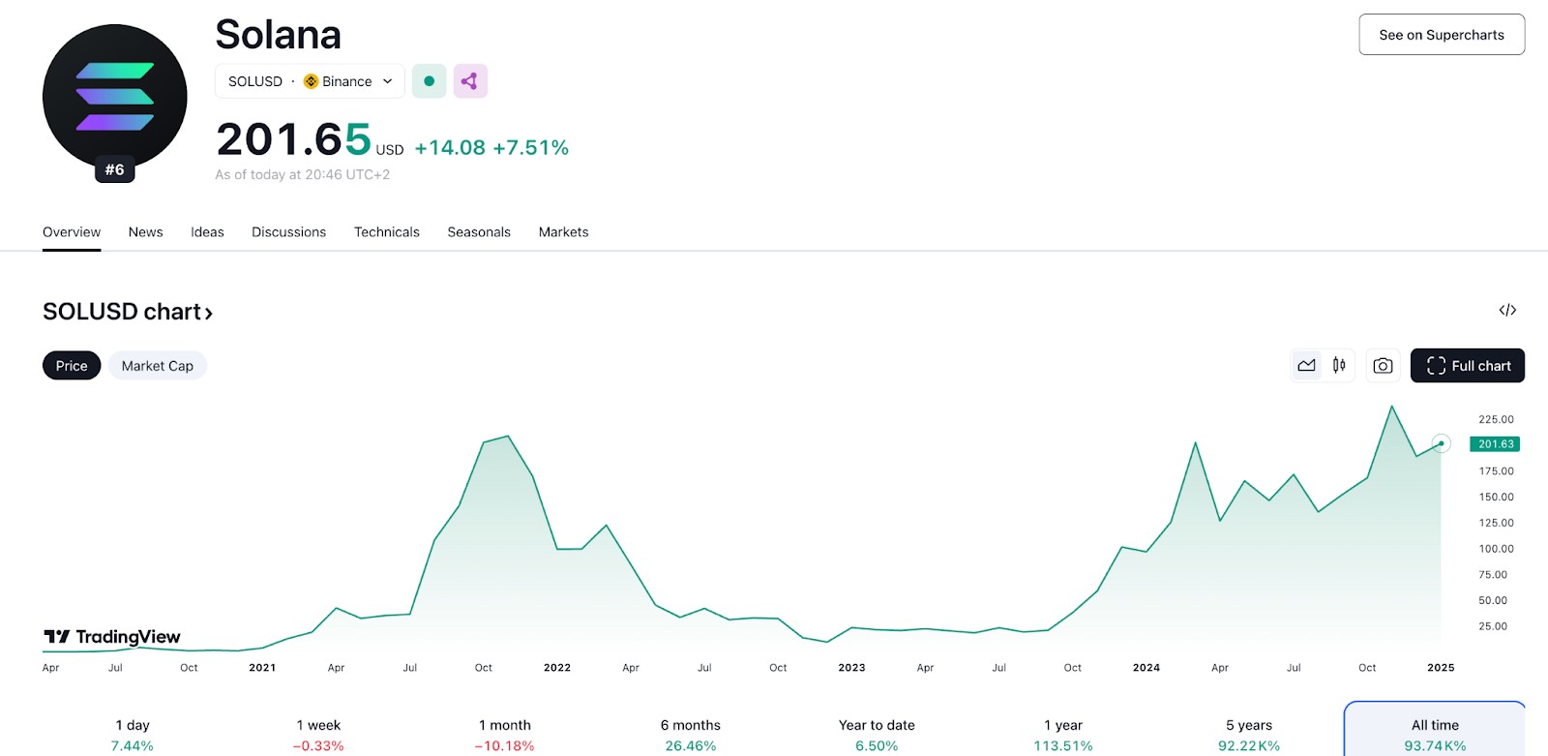
Task: Open the Full chart button
Action: [1468, 366]
